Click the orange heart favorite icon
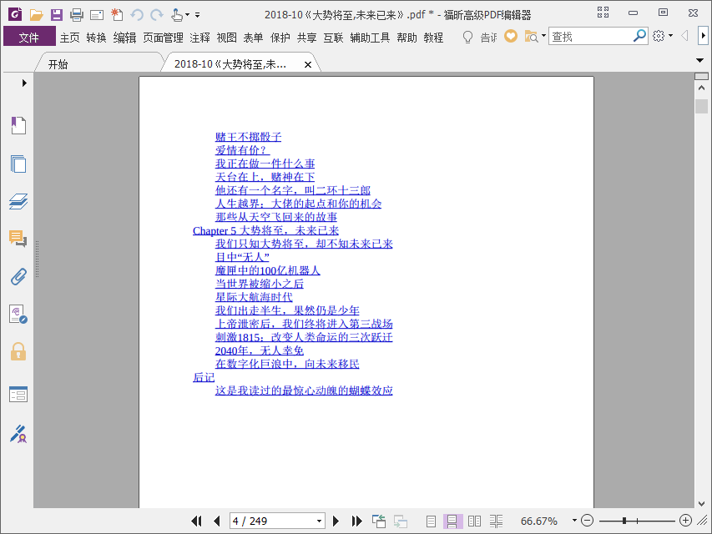 click(x=511, y=36)
